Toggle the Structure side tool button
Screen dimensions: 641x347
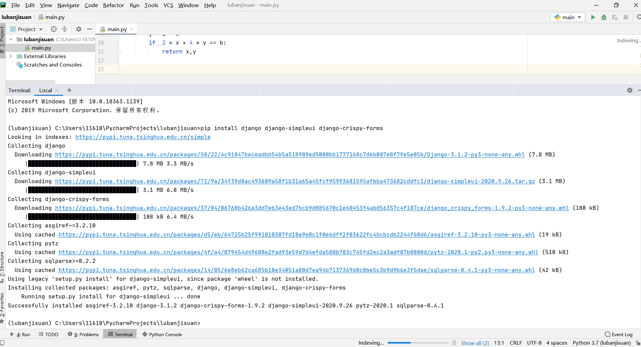click(x=2, y=267)
